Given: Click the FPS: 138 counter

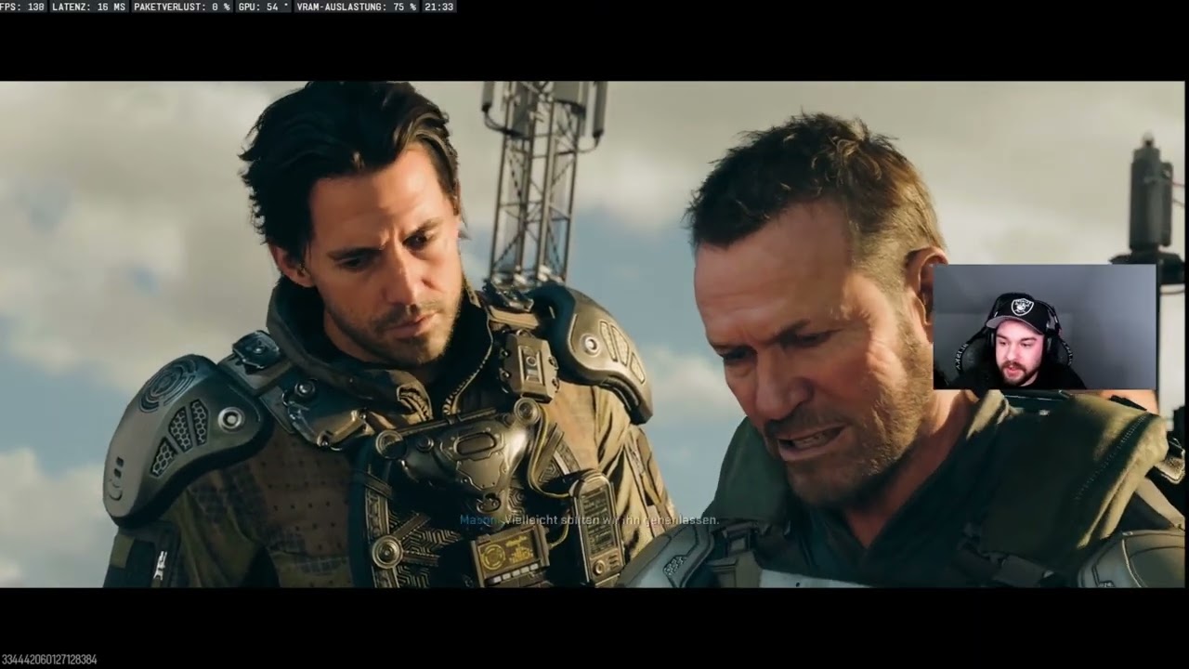Looking at the screenshot, I should [23, 7].
